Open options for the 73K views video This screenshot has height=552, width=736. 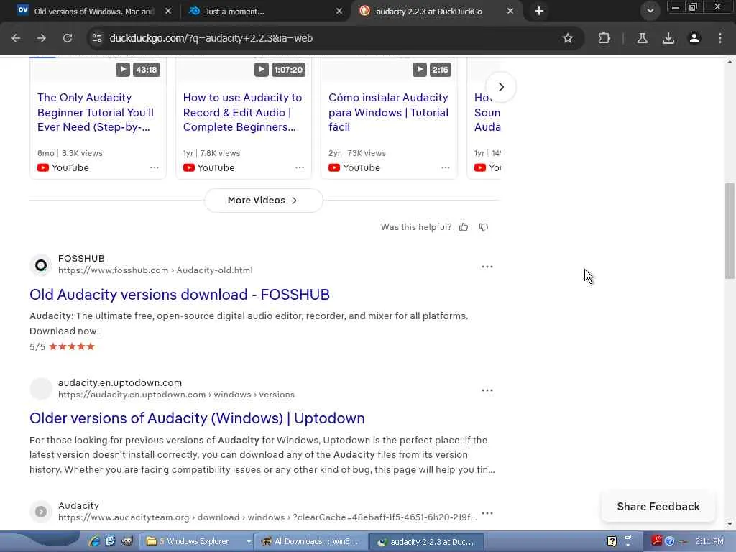[x=446, y=167]
